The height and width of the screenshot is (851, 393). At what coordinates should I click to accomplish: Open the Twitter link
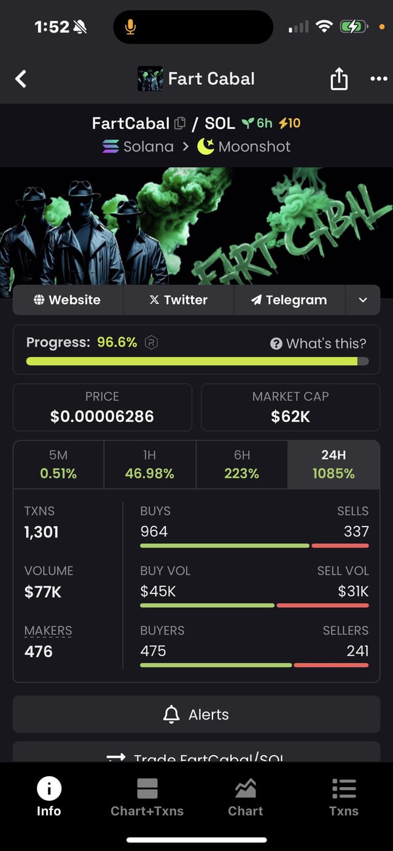click(178, 300)
